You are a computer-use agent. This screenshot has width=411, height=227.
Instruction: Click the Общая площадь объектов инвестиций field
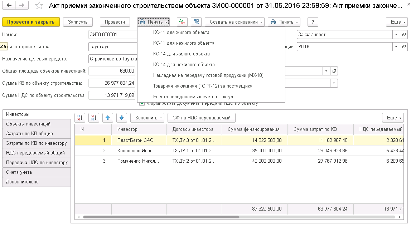(x=112, y=71)
